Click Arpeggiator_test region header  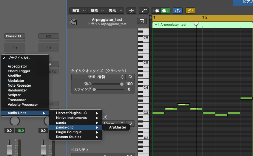coord(203,25)
